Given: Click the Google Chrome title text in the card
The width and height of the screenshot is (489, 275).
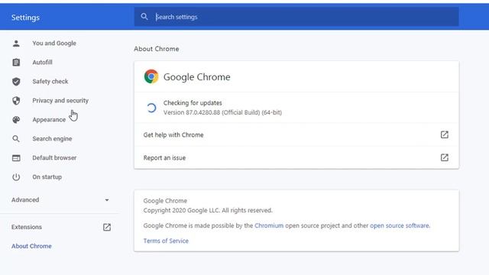Looking at the screenshot, I should click(197, 77).
